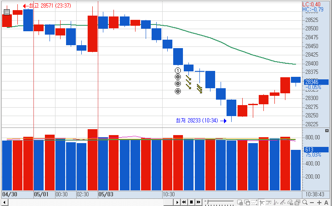Click the 02:30 time label on axis
Screen dimensions: 332x206
(x=83, y=194)
